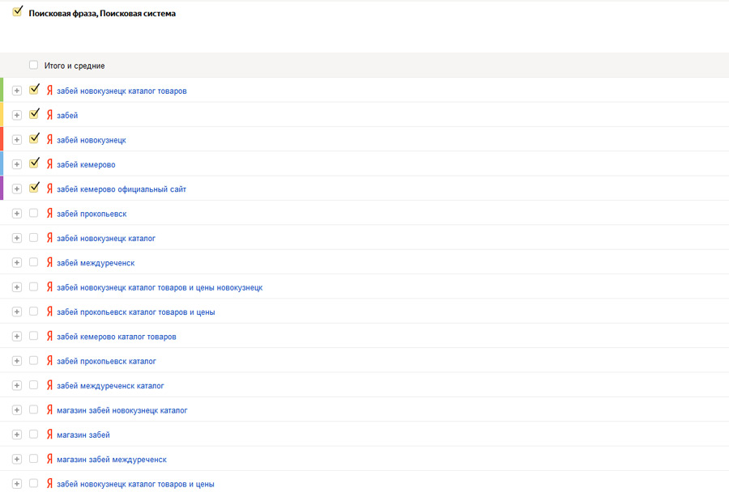729x492 pixels.
Task: Tick 'забей новокузнецк каталог товаров и цены новокузнецк' checkbox
Action: point(33,287)
